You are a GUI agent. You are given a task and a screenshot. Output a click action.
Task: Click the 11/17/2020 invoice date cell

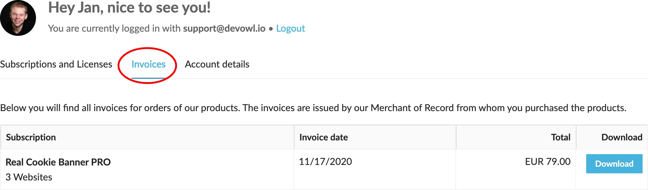point(325,162)
